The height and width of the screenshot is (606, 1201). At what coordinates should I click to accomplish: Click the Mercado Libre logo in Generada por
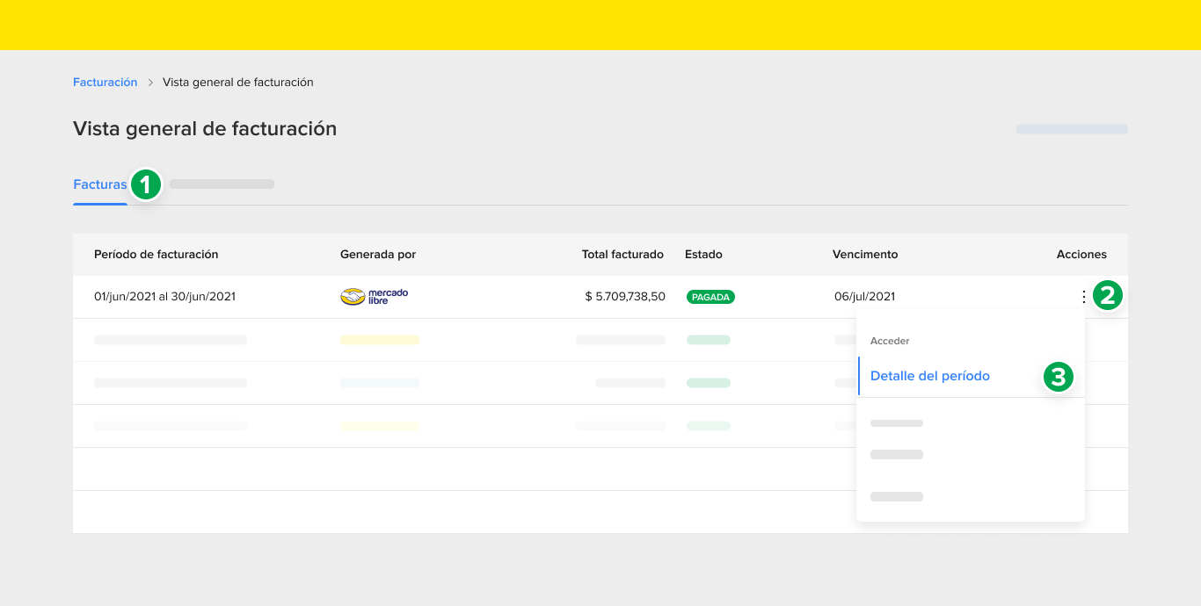[x=374, y=296]
